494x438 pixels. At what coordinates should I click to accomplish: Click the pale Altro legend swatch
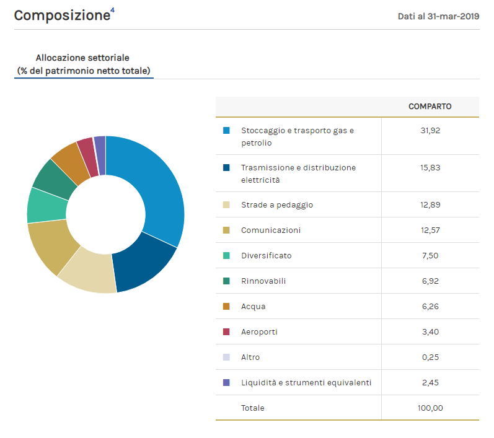(x=226, y=357)
